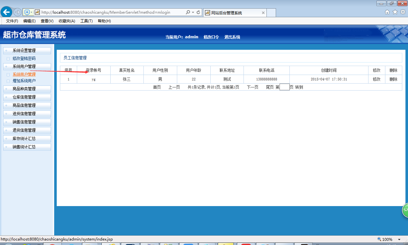
Task: Select the 网站后台管理系统 browser tab
Action: [x=235, y=13]
